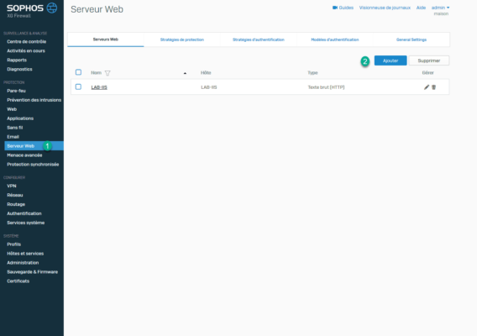The height and width of the screenshot is (336, 477).
Task: Open Prévention des intrusions
Action: pyautogui.click(x=34, y=100)
